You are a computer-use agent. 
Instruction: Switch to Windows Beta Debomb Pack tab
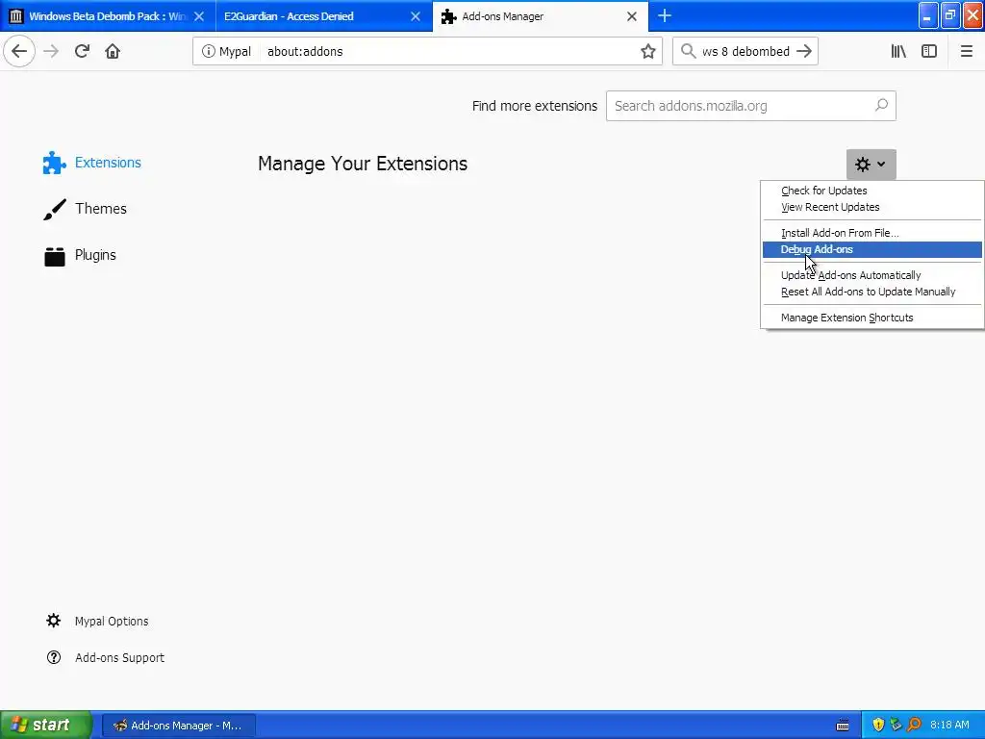pyautogui.click(x=108, y=16)
